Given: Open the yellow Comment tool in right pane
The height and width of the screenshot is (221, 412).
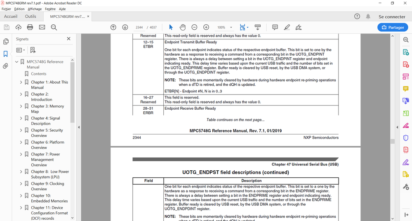Looking at the screenshot, I should coord(406,89).
